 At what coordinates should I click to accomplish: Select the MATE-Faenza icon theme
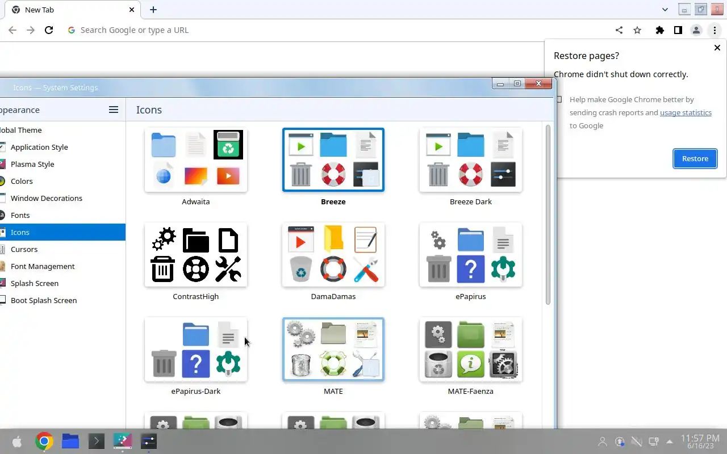(x=471, y=350)
